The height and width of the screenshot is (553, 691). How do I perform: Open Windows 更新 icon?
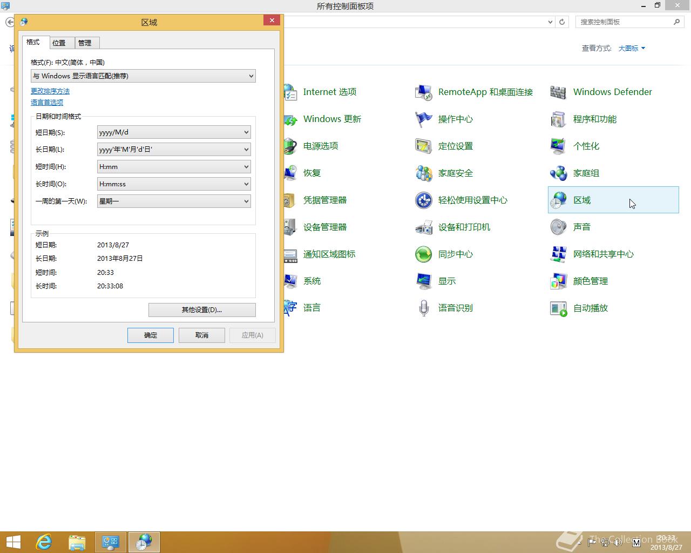click(290, 119)
